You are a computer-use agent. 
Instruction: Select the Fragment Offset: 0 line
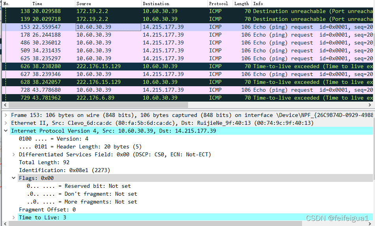[x=47, y=210]
